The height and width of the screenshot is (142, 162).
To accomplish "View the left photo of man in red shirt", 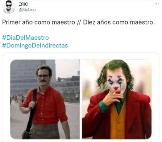I will [45, 99].
